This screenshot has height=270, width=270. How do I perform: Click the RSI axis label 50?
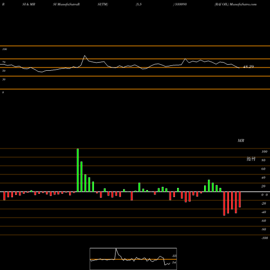tap(4, 71)
